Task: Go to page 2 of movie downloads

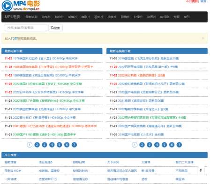Action: [x=37, y=145]
